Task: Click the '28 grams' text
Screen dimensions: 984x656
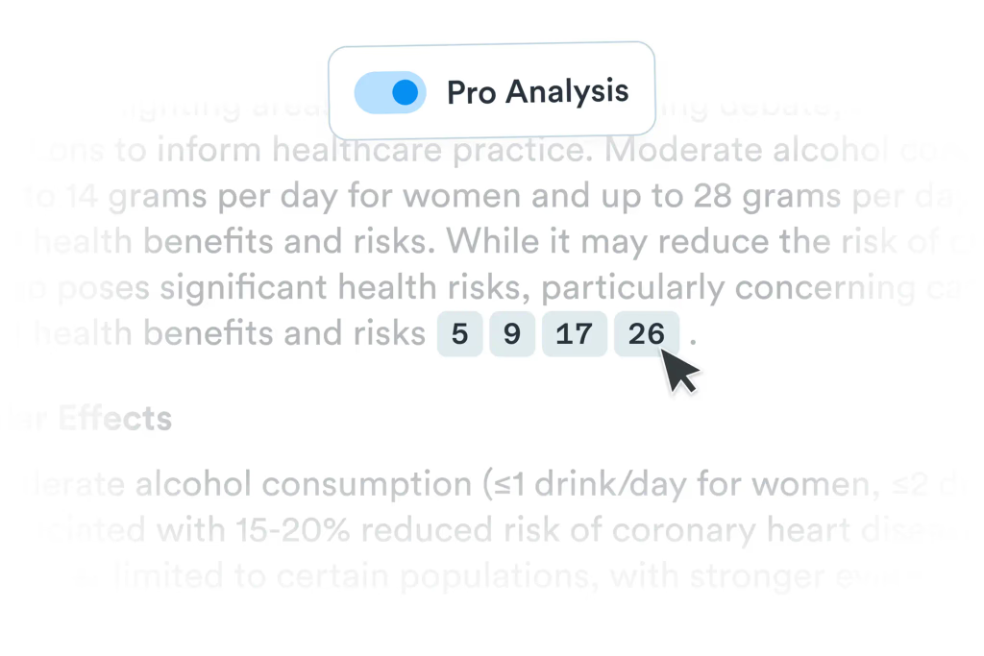Action: [x=767, y=196]
